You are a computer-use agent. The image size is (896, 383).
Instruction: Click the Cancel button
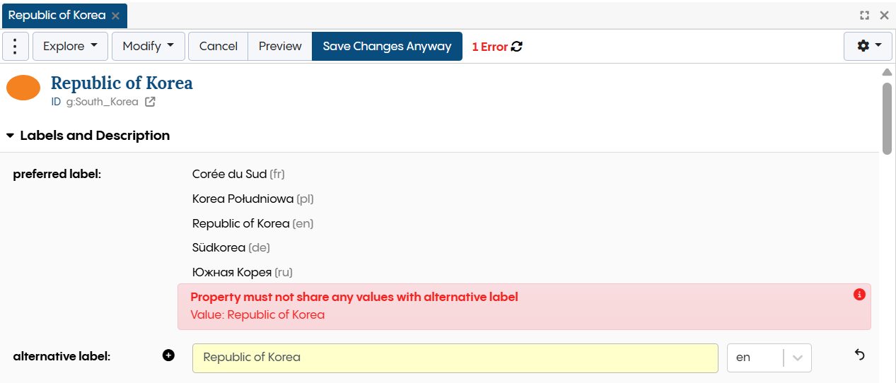pyautogui.click(x=218, y=46)
